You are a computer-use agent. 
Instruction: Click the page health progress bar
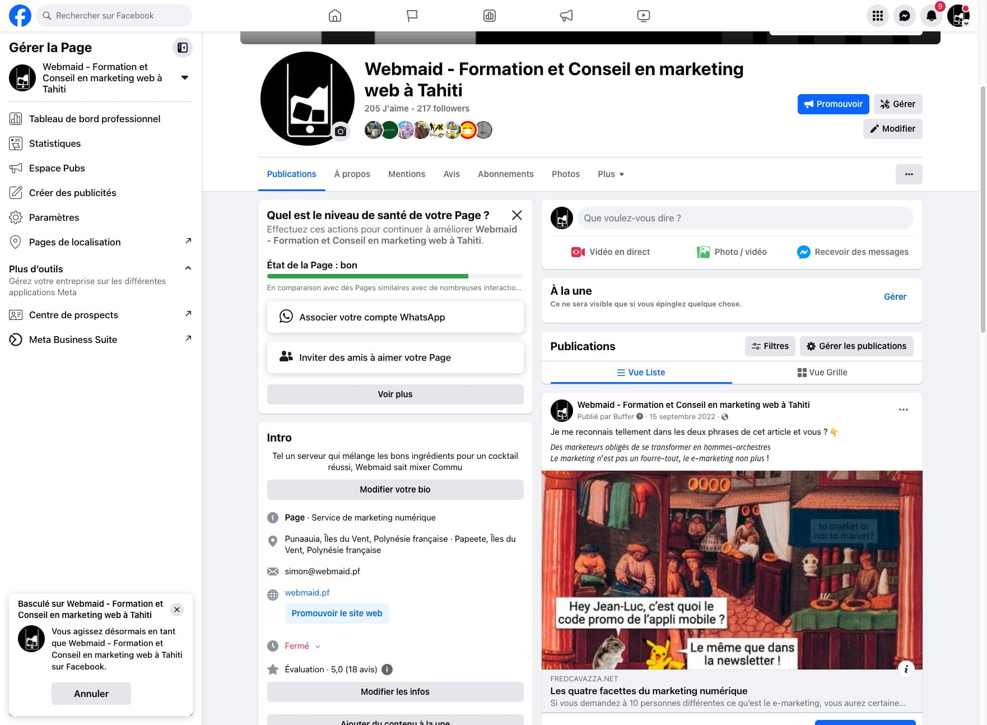(x=394, y=276)
